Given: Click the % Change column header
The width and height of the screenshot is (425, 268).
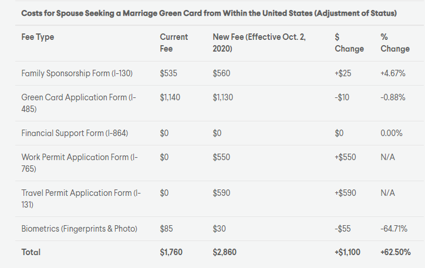Looking at the screenshot, I should coord(395,43).
